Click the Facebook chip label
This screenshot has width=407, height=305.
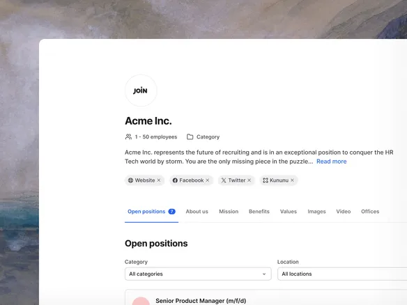[192, 180]
